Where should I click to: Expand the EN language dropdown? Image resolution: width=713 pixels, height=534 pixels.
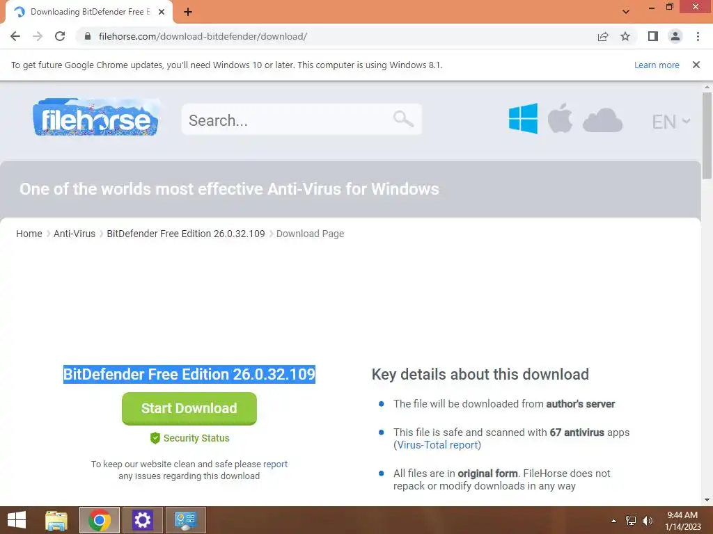coord(671,122)
